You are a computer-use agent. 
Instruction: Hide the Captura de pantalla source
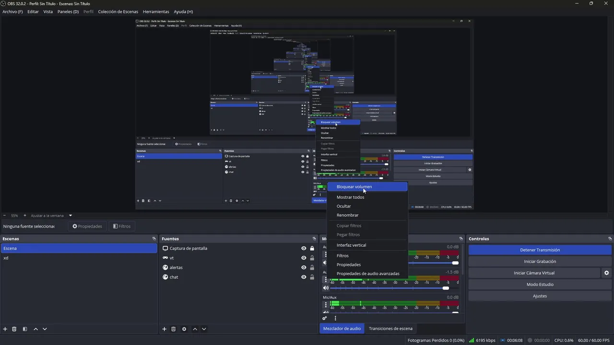(304, 248)
